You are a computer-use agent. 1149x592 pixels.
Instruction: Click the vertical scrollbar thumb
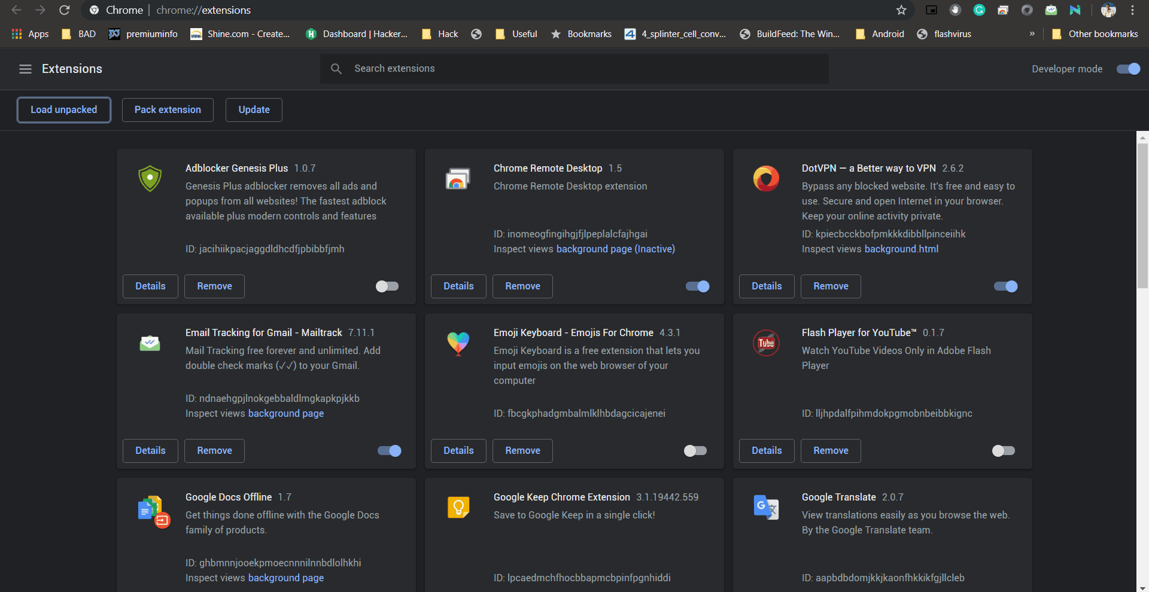[1142, 215]
